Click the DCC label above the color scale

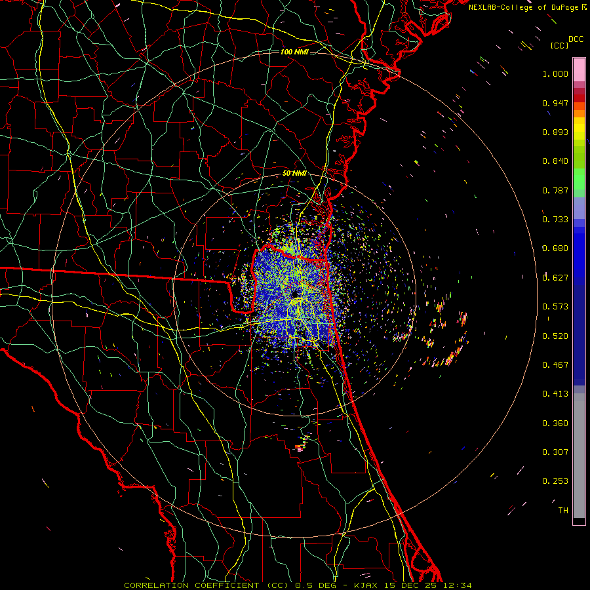coord(576,39)
